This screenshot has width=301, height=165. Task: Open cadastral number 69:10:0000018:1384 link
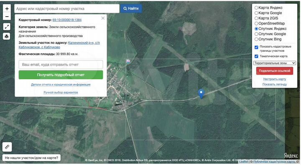point(67,20)
